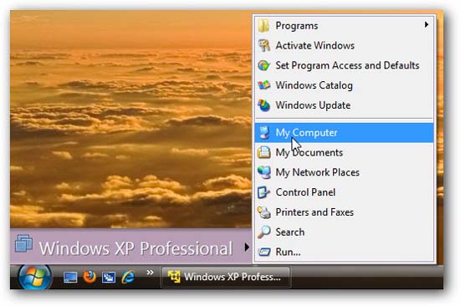The width and height of the screenshot is (460, 306).
Task: Click the Control Panel icon
Action: click(x=263, y=192)
